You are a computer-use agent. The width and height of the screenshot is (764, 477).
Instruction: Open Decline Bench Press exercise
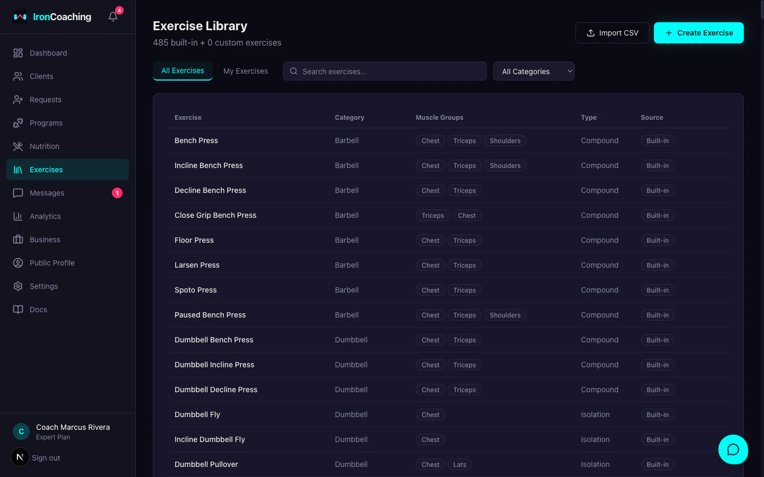(210, 190)
